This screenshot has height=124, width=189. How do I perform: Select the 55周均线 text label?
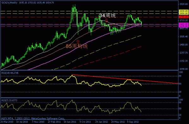pyautogui.click(x=77, y=46)
